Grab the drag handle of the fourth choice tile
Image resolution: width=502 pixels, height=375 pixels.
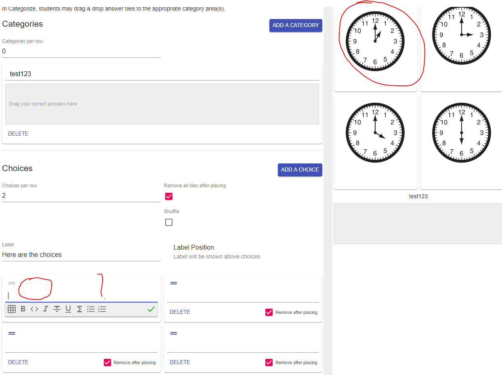pos(174,333)
